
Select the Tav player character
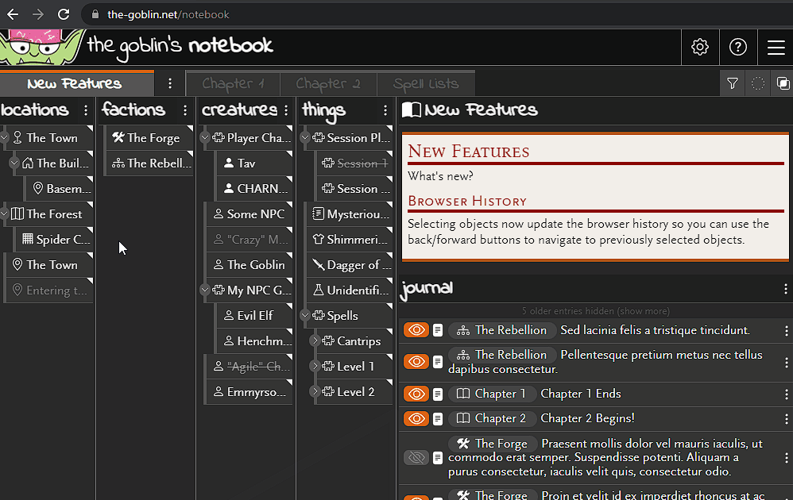(255, 163)
